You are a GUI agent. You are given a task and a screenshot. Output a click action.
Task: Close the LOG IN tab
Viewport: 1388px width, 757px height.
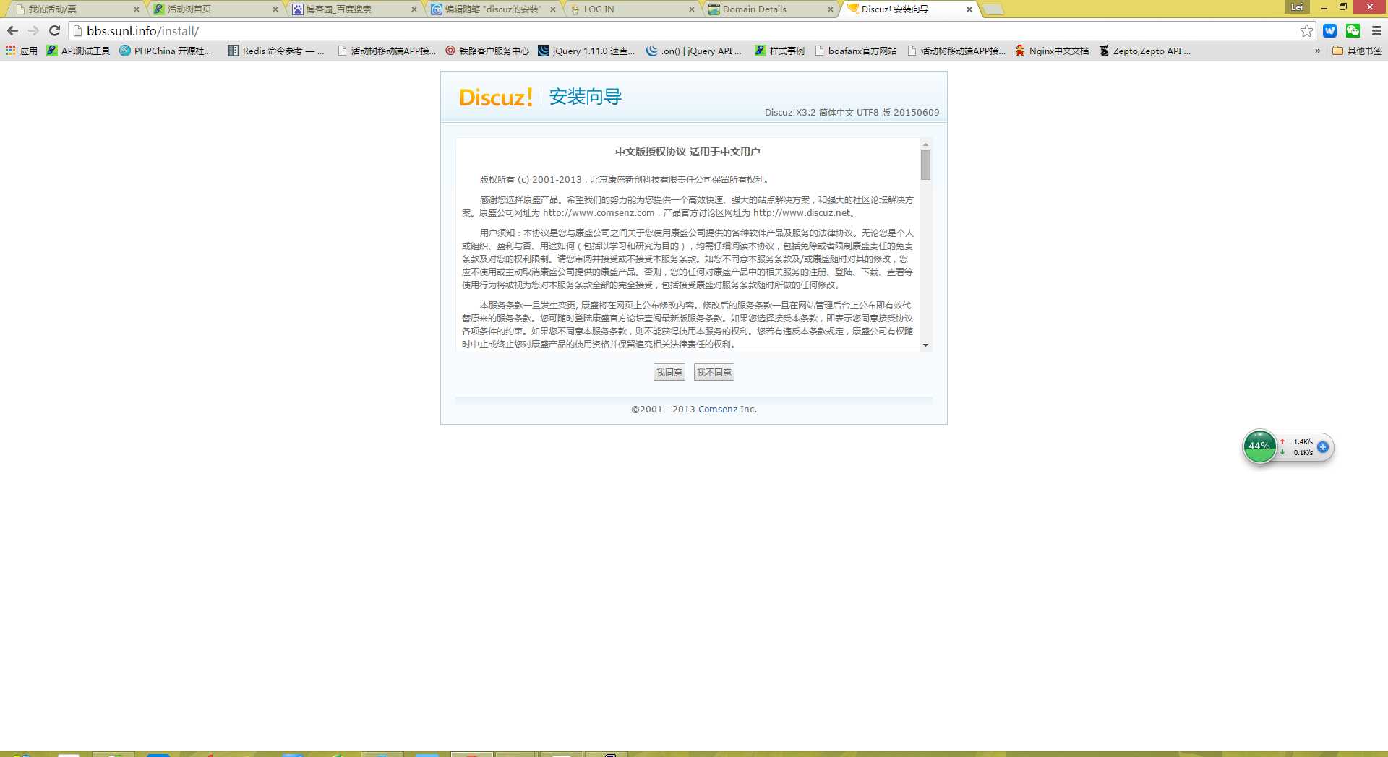coord(691,9)
